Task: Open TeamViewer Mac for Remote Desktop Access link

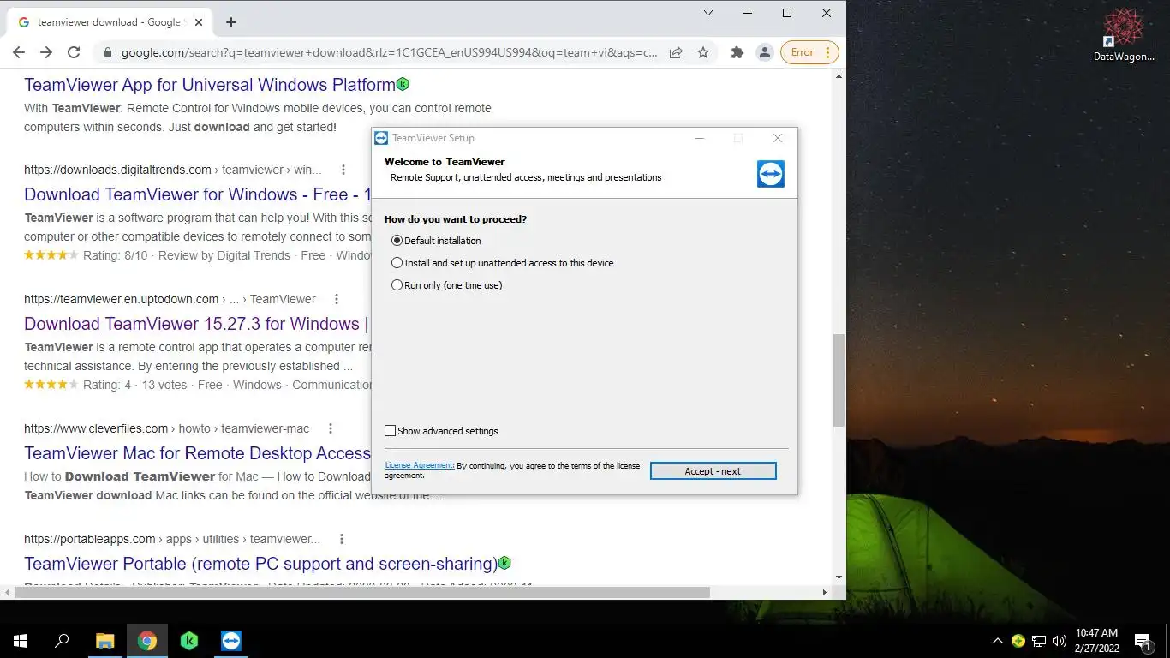Action: (x=198, y=453)
